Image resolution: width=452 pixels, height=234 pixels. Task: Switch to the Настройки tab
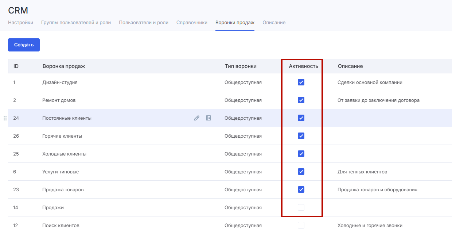[20, 23]
